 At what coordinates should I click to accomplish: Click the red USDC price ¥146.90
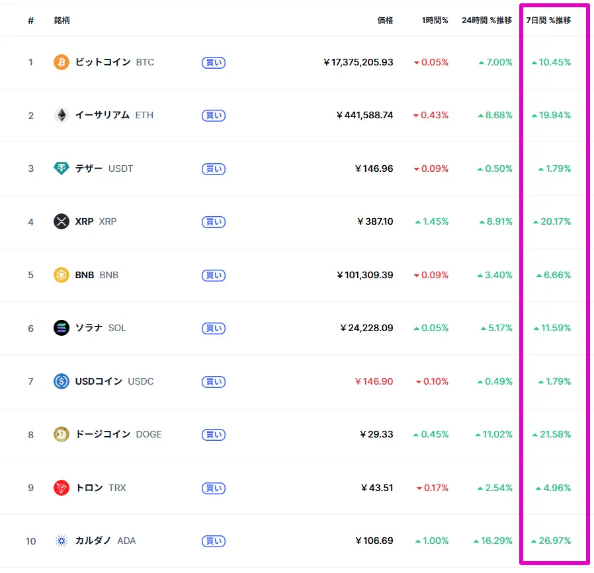coord(374,381)
